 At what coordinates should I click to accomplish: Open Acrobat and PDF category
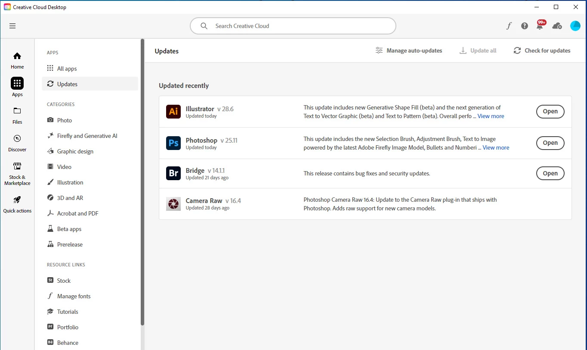(x=90, y=213)
